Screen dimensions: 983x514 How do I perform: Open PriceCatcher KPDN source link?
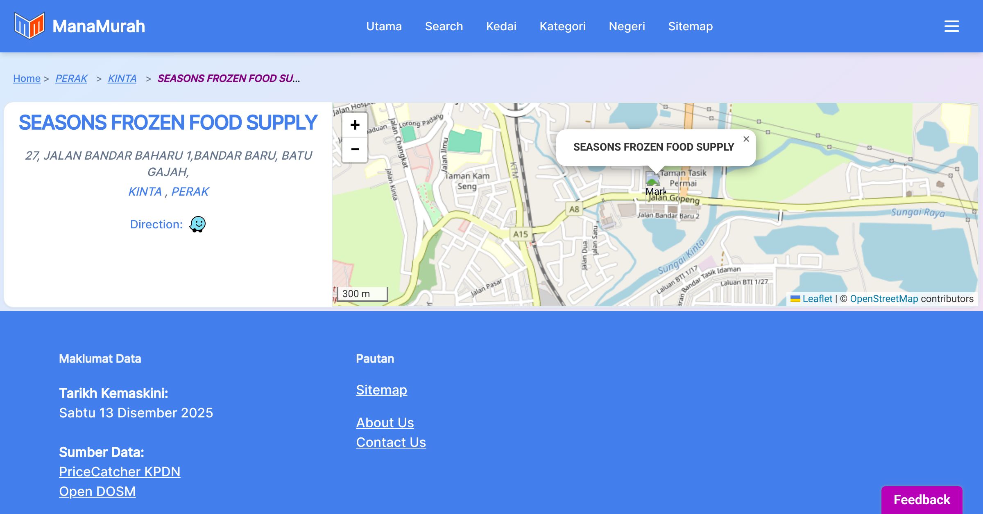coord(120,471)
